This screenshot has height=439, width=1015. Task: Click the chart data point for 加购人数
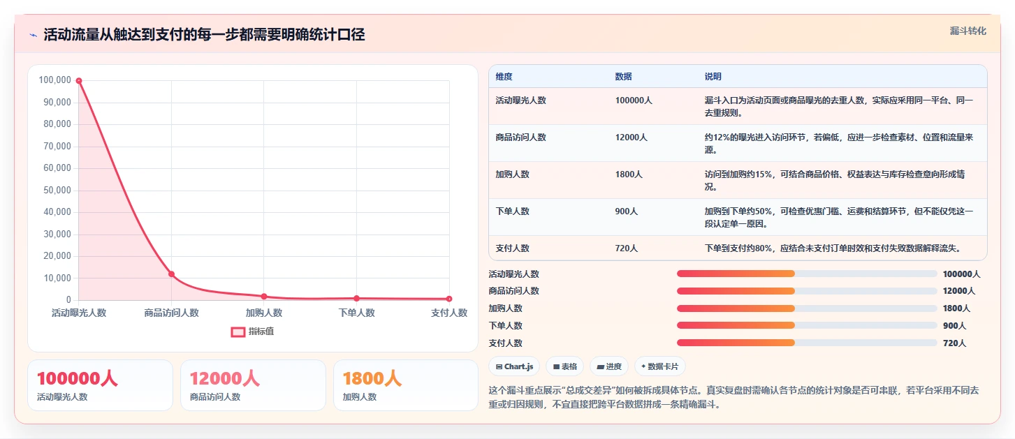point(264,297)
